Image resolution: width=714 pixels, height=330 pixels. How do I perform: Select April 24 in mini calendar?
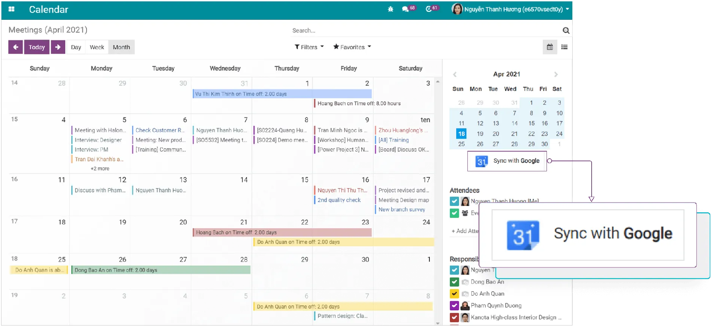click(559, 134)
